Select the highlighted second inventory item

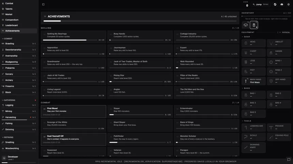point(254,25)
